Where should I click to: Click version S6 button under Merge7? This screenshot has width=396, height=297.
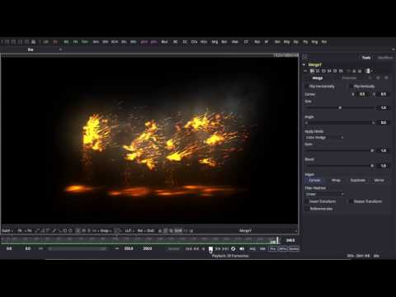click(x=341, y=71)
